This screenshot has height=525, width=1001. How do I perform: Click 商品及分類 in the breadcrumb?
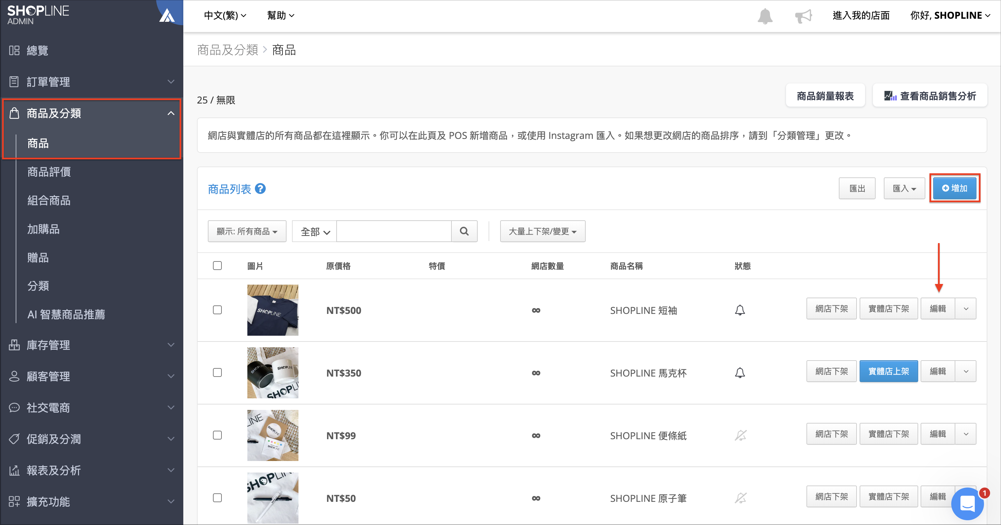click(x=227, y=50)
